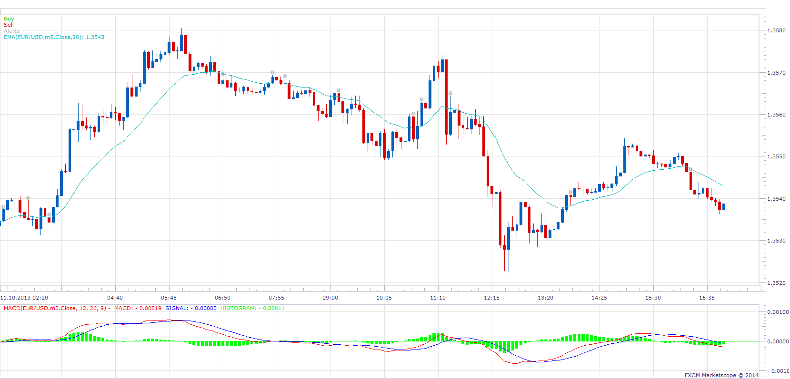Click the 07:55 time axis label
The height and width of the screenshot is (379, 790).
click(x=276, y=298)
